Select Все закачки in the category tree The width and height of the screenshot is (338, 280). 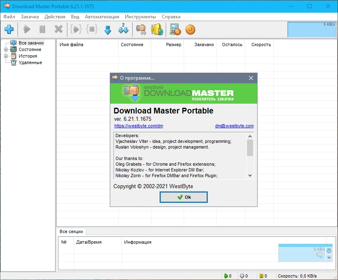point(31,43)
